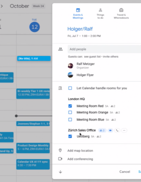Screen dimensions: 141x182
Task: Click the video filter chip beside Zürich Sales Office
Action: click(110, 131)
